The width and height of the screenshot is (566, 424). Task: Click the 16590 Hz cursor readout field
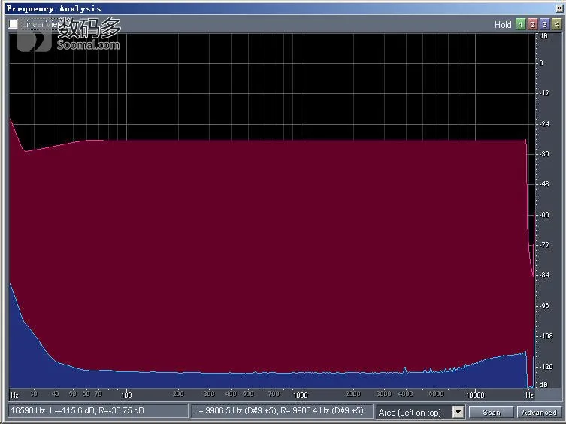click(98, 411)
